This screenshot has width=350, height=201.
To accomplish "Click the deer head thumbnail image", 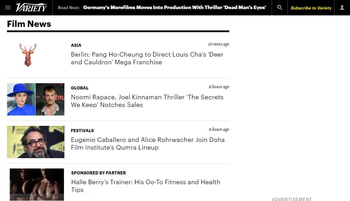I will point(28,55).
